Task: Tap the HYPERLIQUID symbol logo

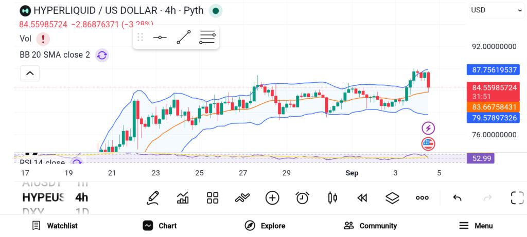Action: click(25, 11)
